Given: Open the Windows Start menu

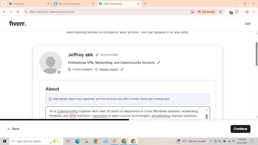Looking at the screenshot, I should [x=5, y=141].
